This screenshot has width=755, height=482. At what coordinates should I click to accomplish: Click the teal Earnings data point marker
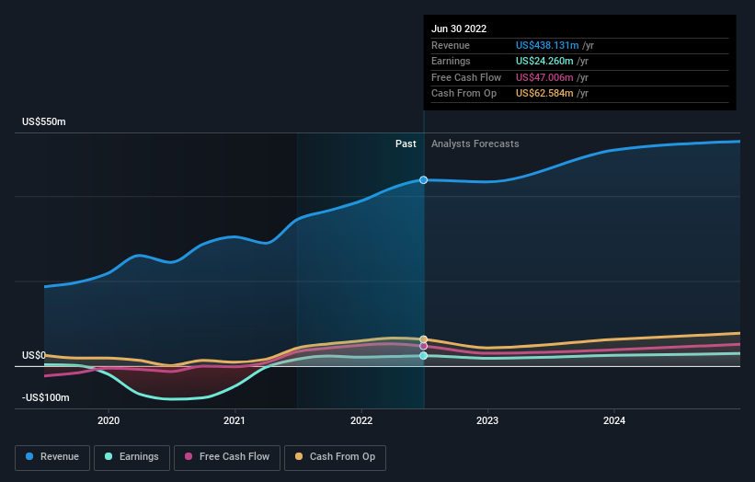423,355
